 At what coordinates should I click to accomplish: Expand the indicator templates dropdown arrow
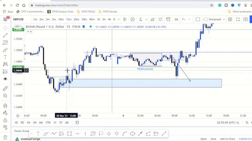coord(146,19)
